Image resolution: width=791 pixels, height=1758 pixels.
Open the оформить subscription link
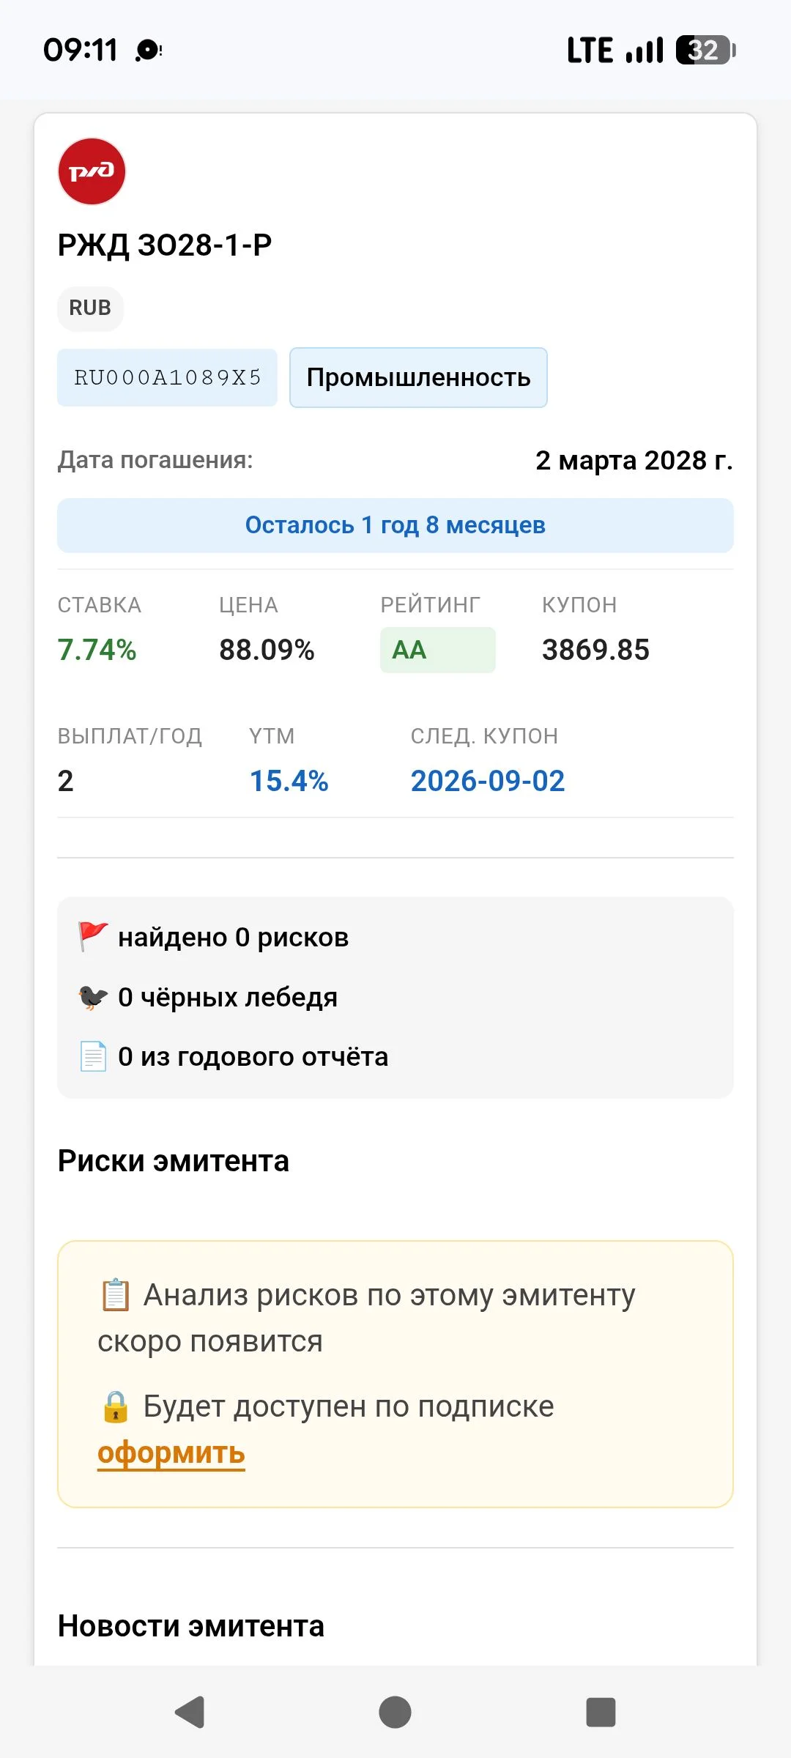171,1453
